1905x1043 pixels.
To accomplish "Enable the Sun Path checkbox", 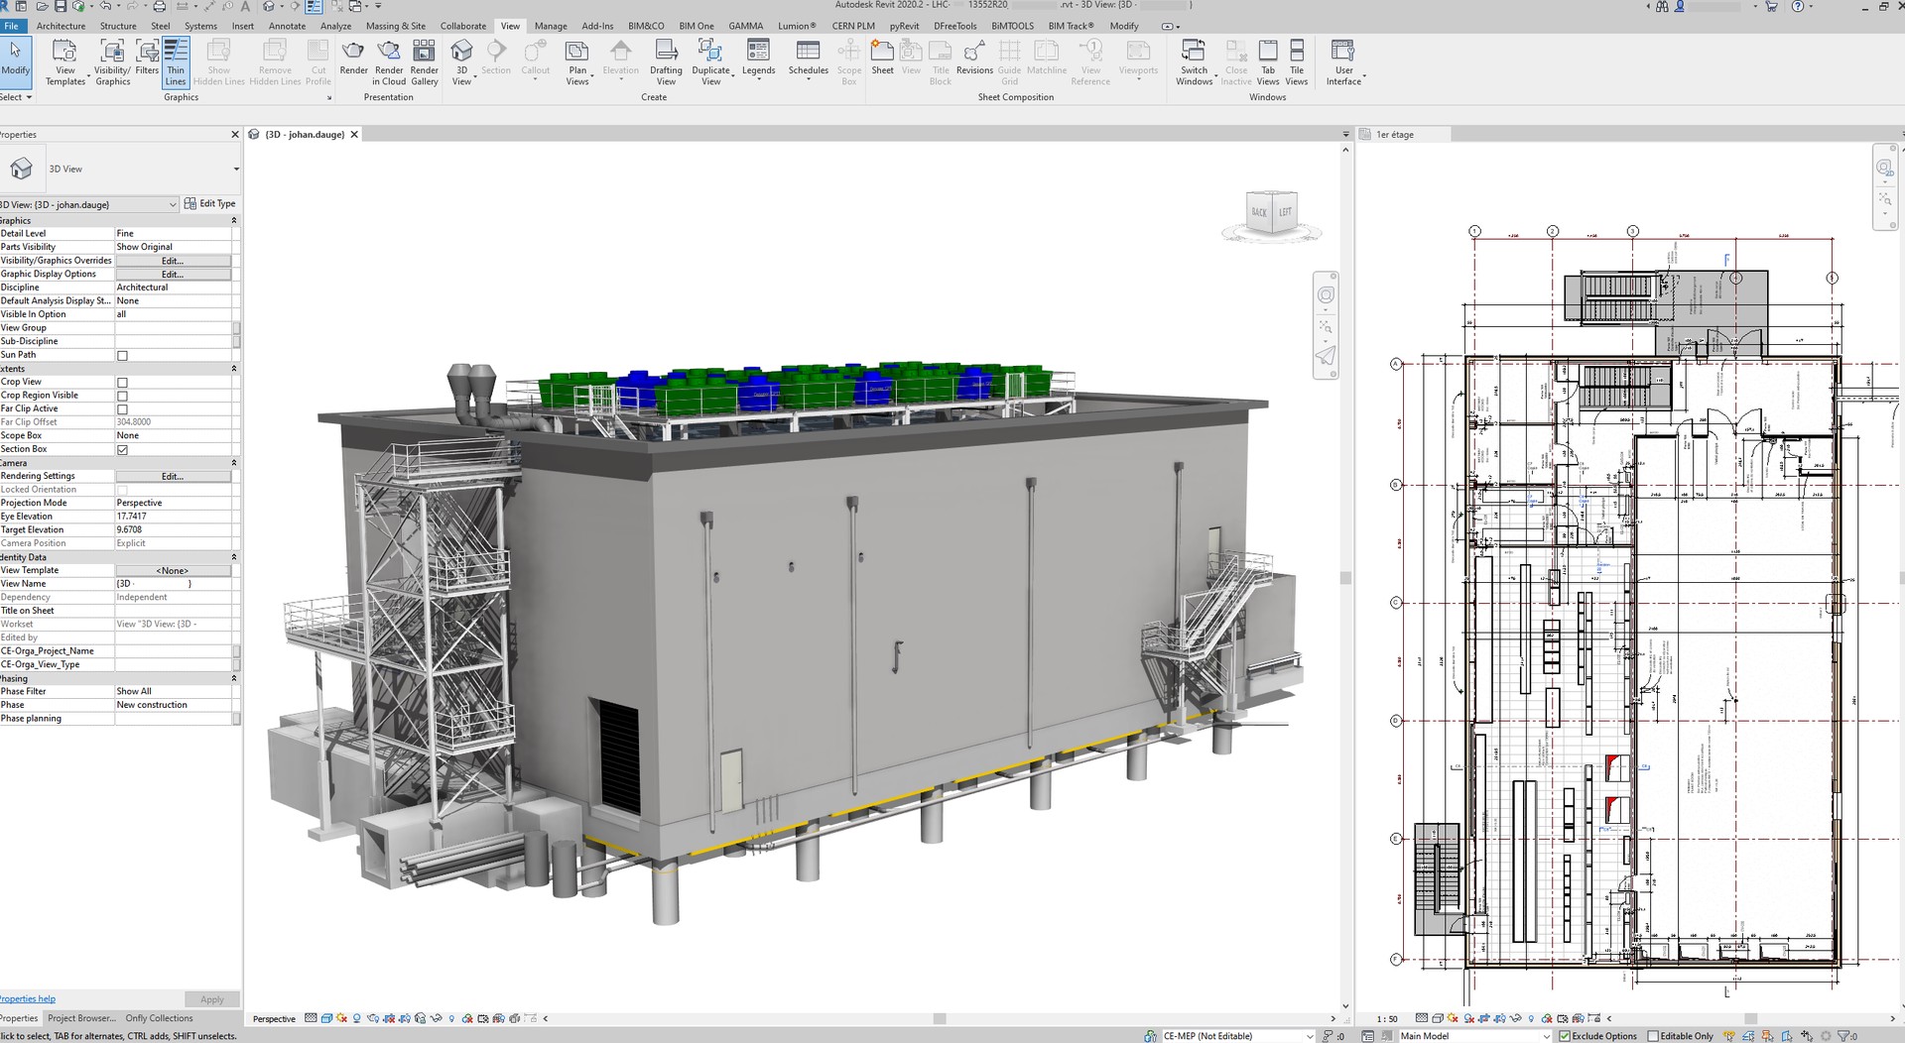I will pyautogui.click(x=120, y=355).
